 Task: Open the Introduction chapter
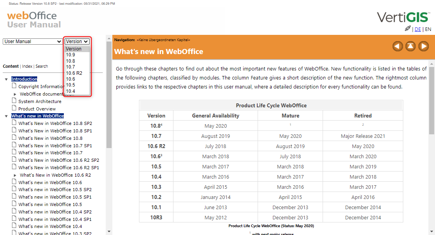pyautogui.click(x=24, y=79)
